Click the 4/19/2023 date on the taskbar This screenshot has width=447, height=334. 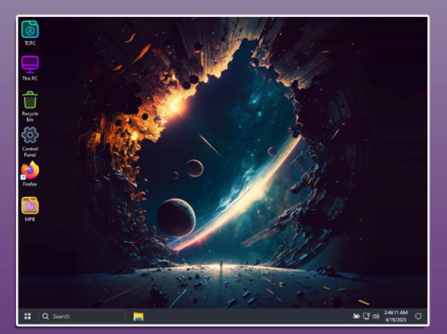tap(396, 320)
